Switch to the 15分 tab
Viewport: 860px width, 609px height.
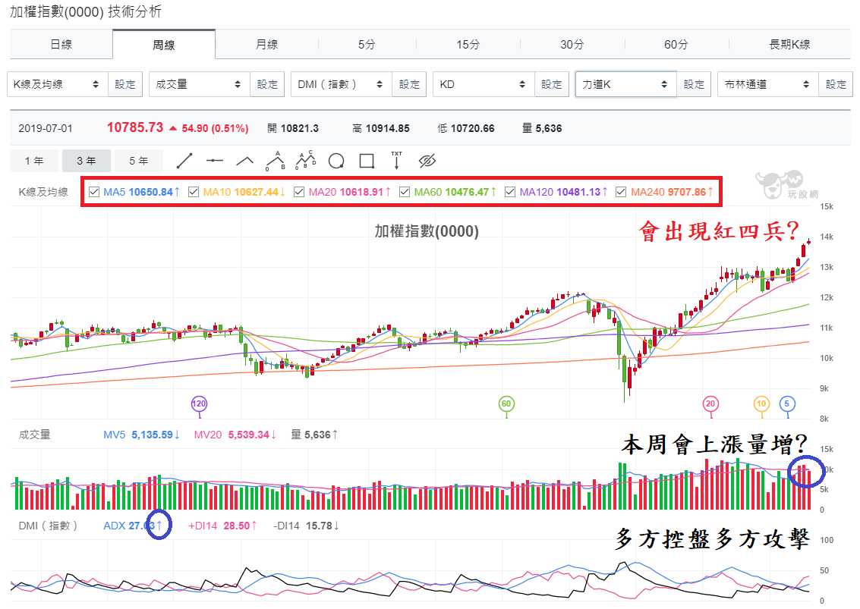tap(468, 45)
